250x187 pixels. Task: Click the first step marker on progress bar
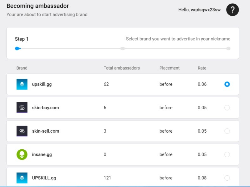coord(17,48)
